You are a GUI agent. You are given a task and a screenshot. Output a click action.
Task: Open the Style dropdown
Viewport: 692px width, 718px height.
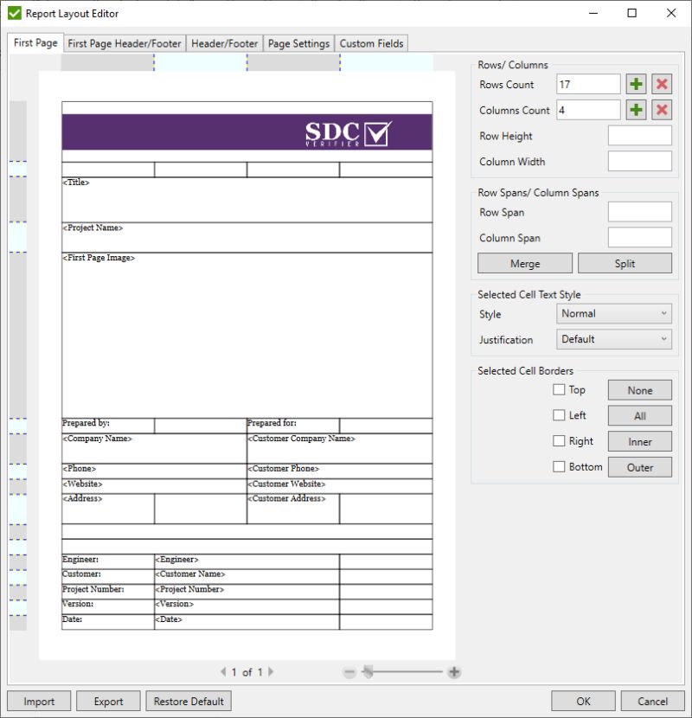tap(613, 314)
